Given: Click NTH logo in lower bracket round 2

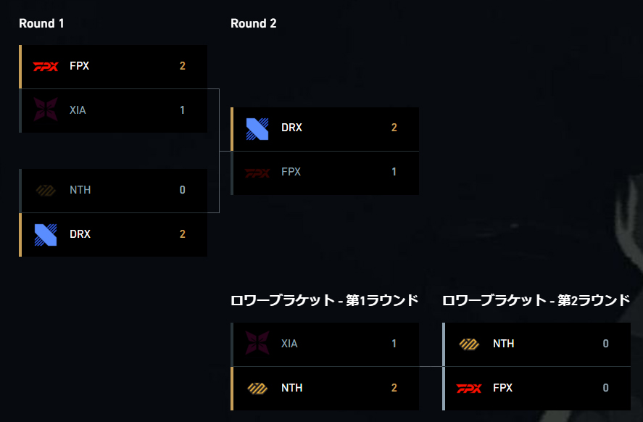Looking at the screenshot, I should coord(469,344).
